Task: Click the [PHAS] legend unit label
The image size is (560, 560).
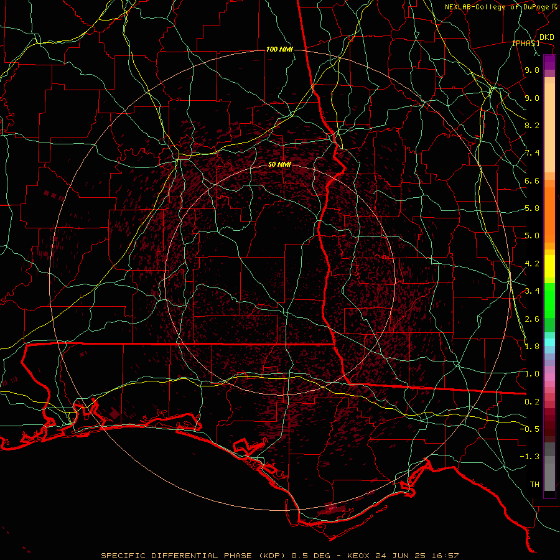Action: [x=526, y=44]
